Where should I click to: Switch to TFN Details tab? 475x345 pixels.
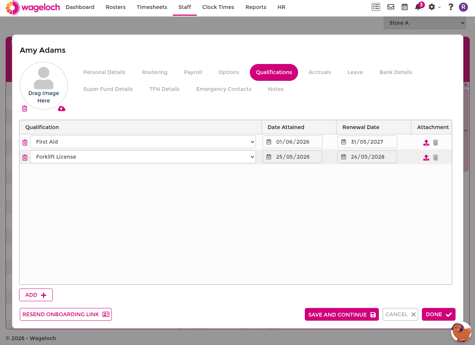pos(165,89)
